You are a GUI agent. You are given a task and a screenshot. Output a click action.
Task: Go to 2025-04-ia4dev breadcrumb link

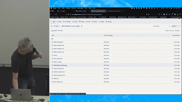(66, 26)
